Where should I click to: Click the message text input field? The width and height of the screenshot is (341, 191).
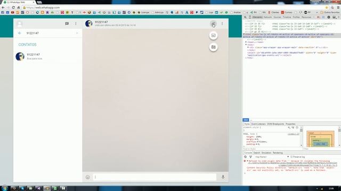[155, 177]
